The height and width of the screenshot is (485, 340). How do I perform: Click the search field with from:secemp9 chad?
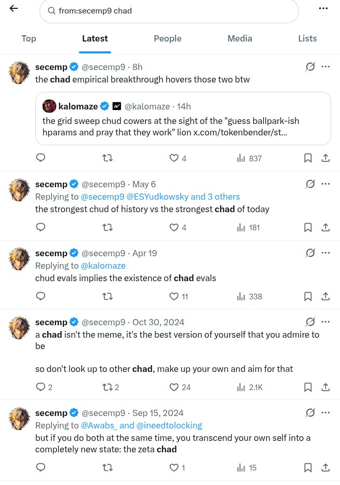coord(169,11)
